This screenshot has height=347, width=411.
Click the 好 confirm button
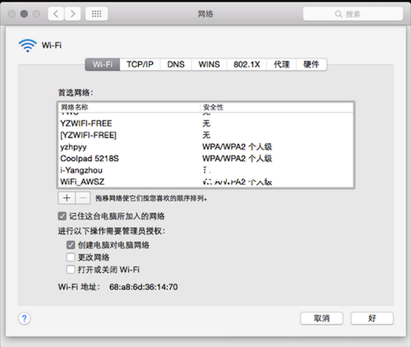click(372, 318)
